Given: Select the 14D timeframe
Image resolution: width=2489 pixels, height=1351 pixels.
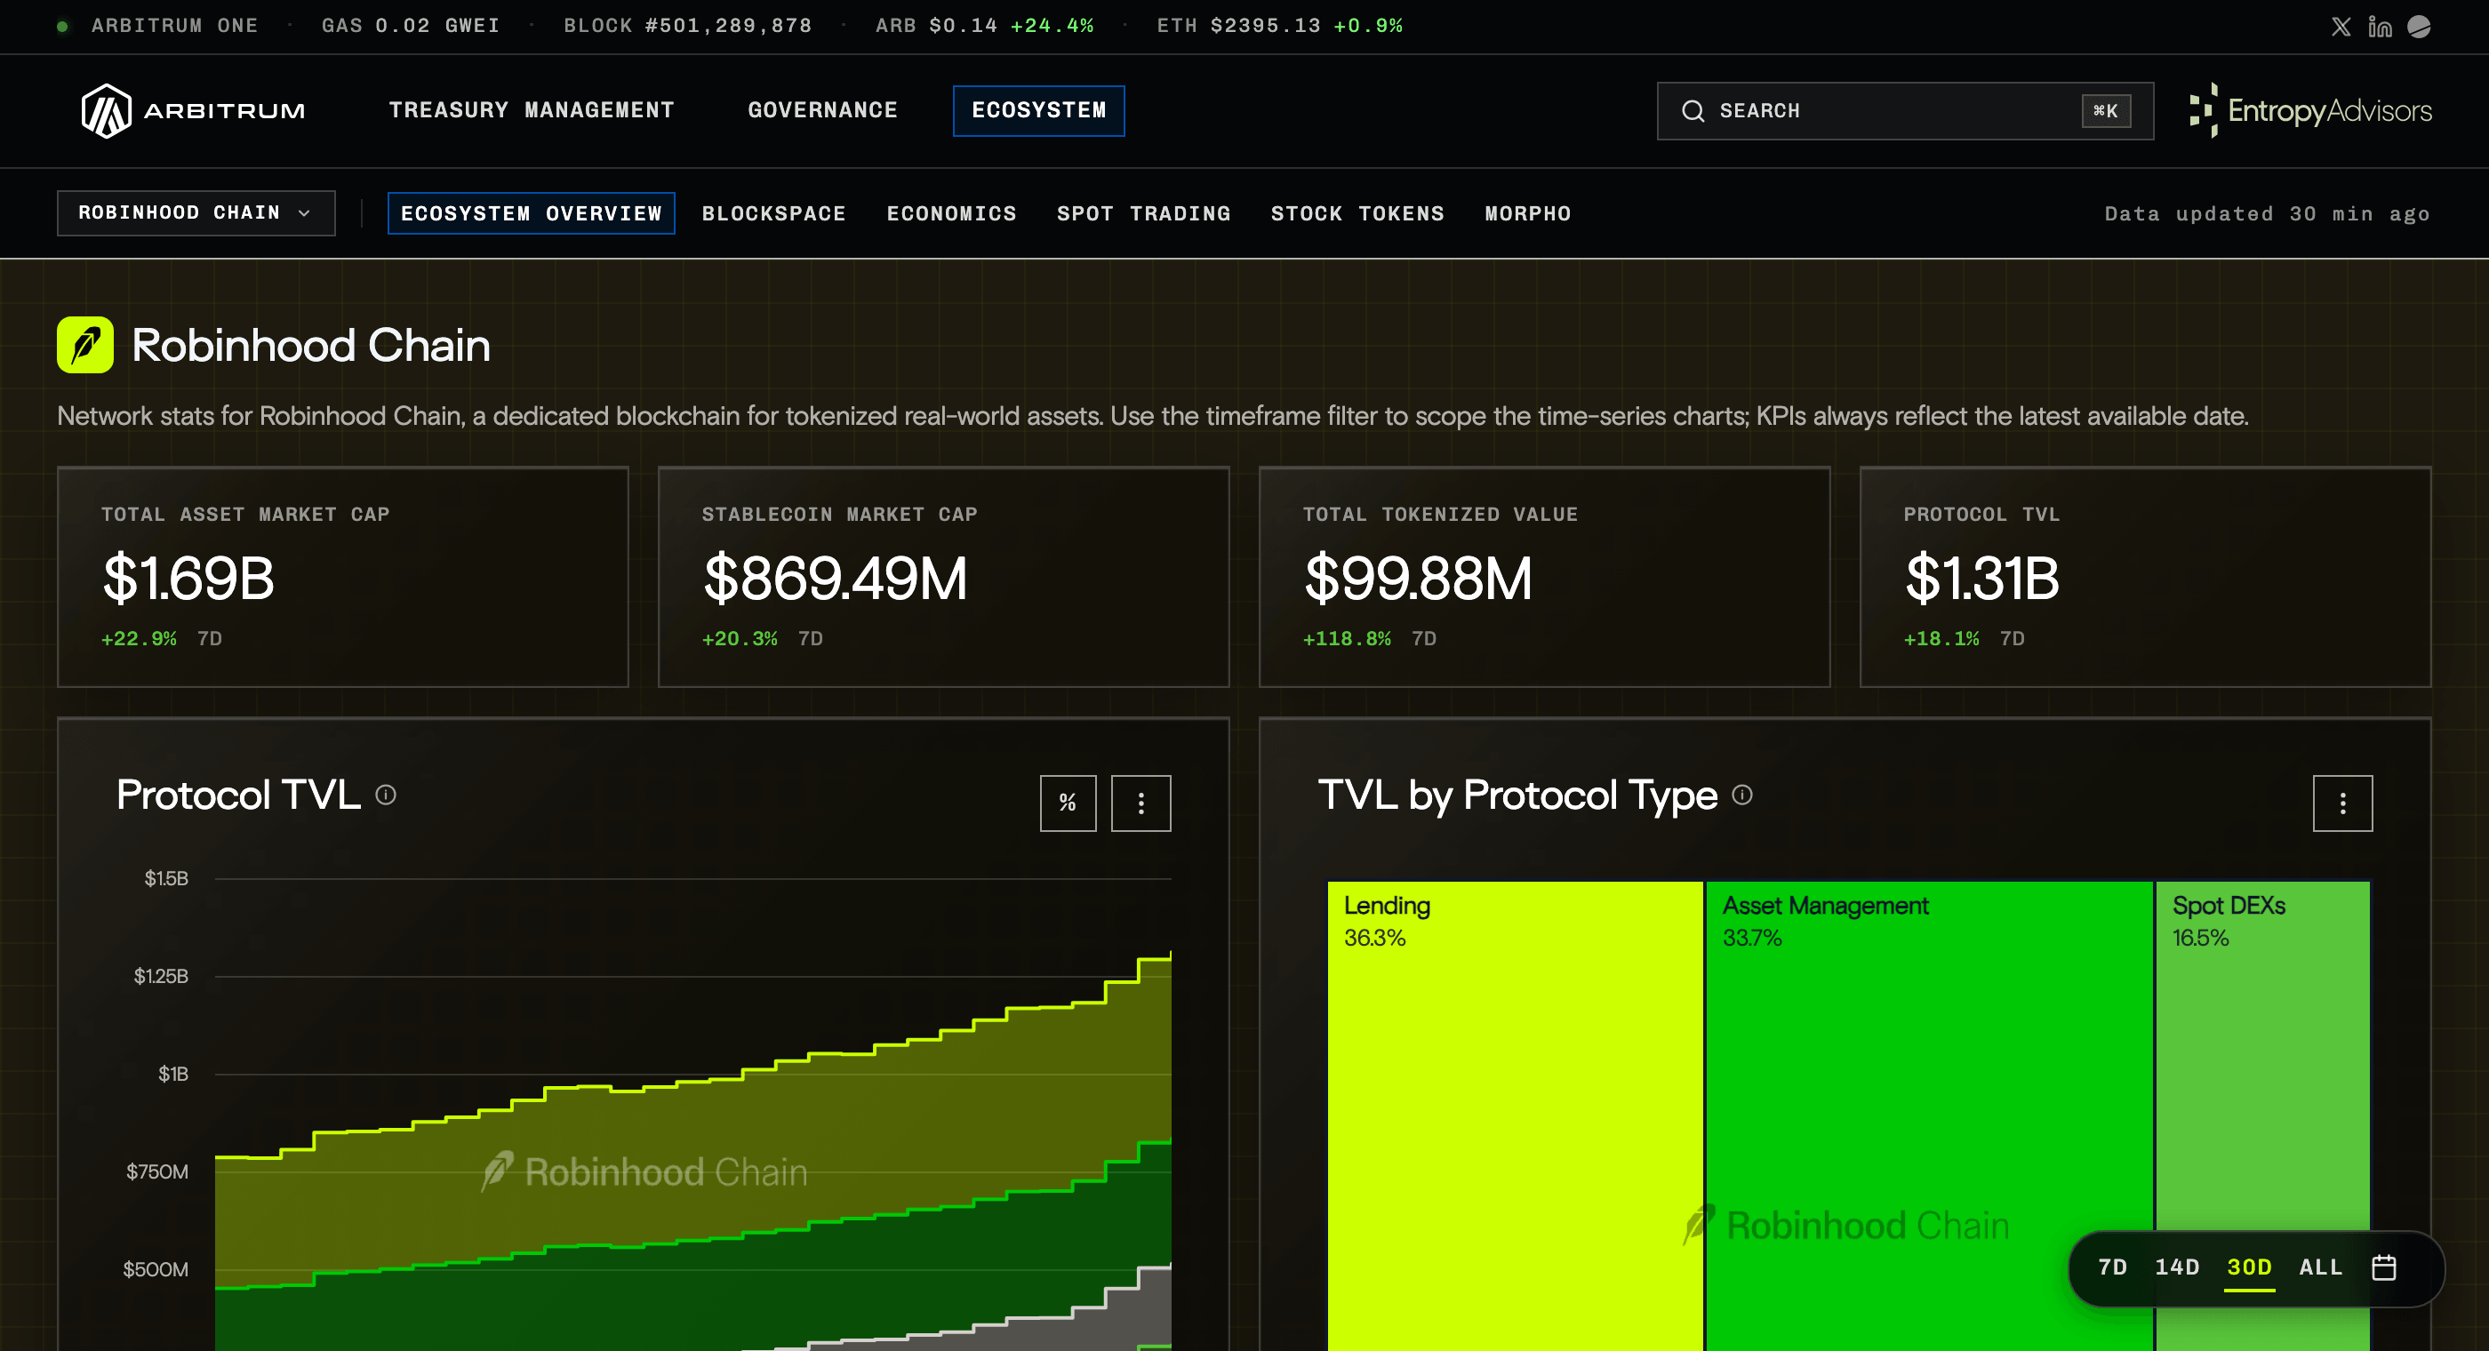Looking at the screenshot, I should (x=2177, y=1267).
